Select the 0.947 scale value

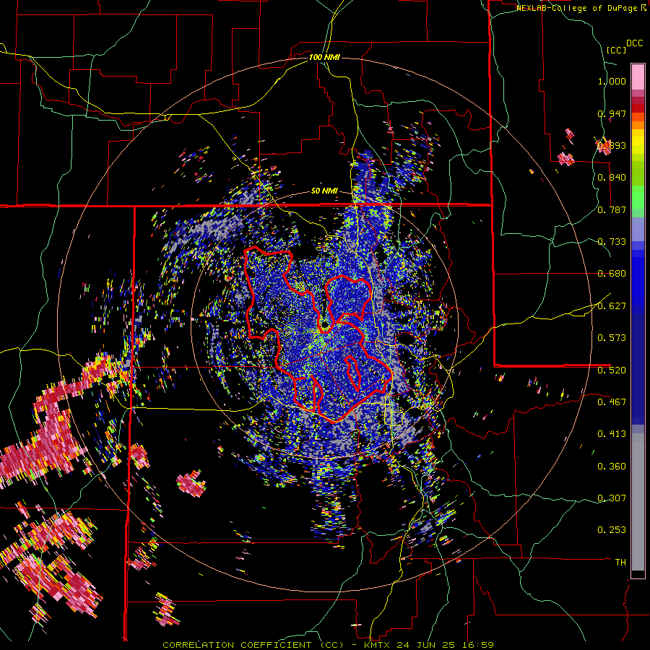[x=612, y=113]
